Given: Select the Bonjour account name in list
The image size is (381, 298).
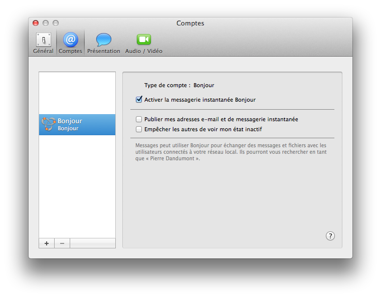Looking at the screenshot, I should tap(70, 121).
